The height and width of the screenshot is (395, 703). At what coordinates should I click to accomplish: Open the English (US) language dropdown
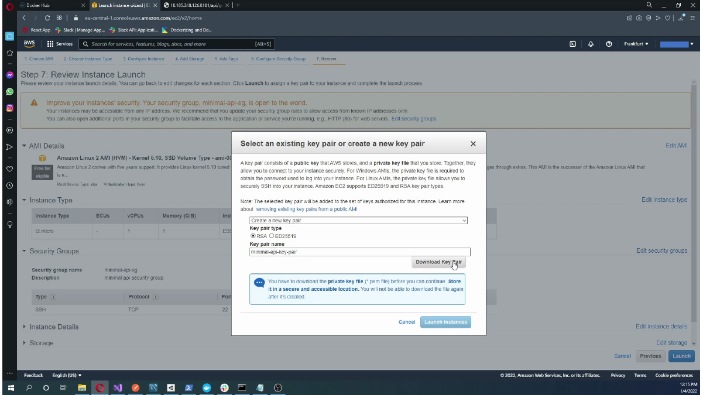pyautogui.click(x=67, y=375)
